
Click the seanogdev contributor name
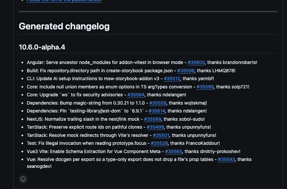pyautogui.click(x=38, y=166)
